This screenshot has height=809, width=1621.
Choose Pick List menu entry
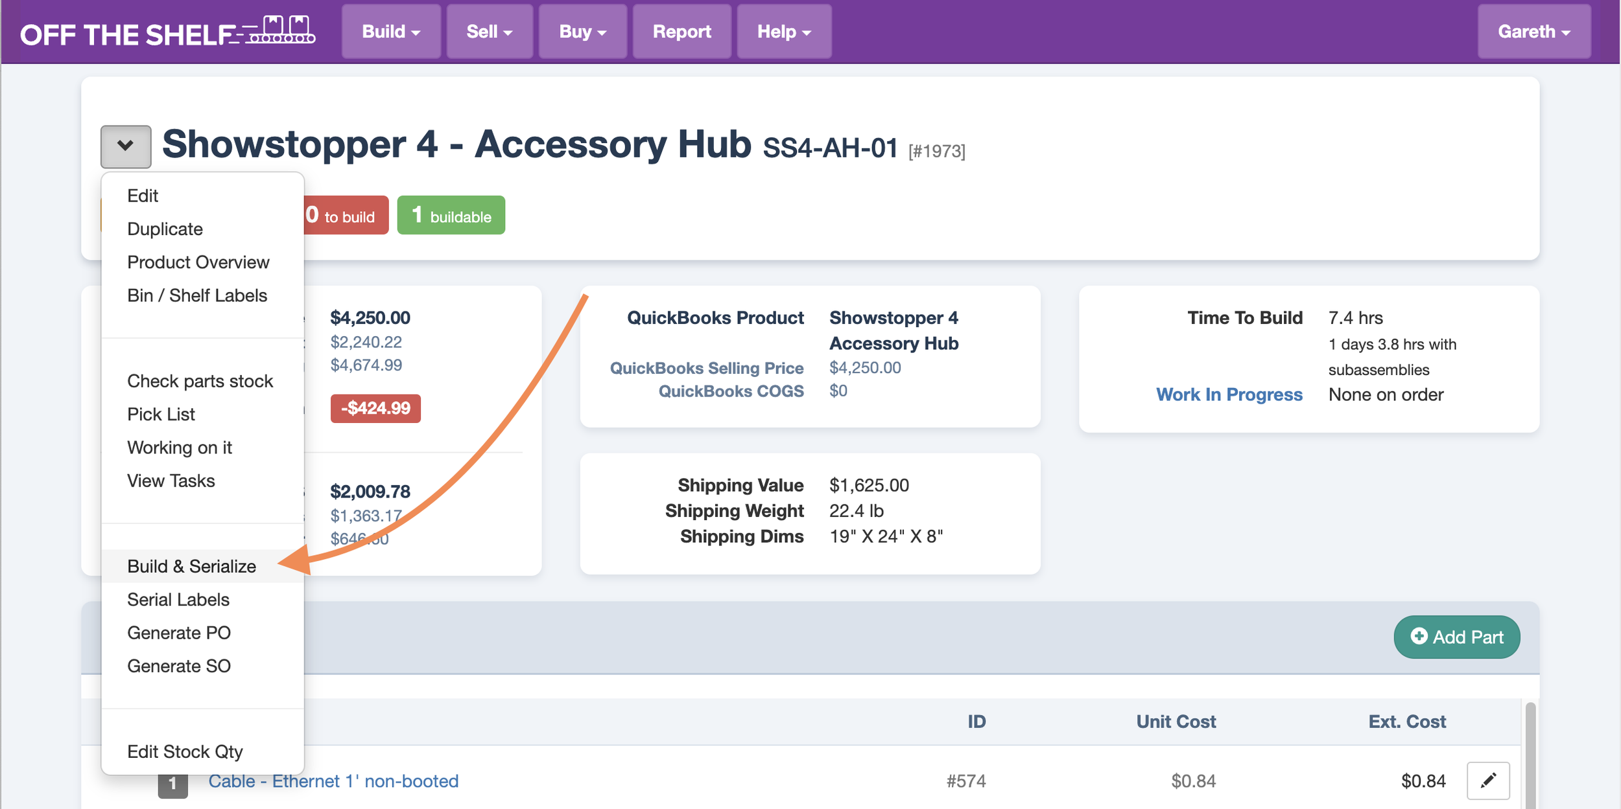point(161,414)
